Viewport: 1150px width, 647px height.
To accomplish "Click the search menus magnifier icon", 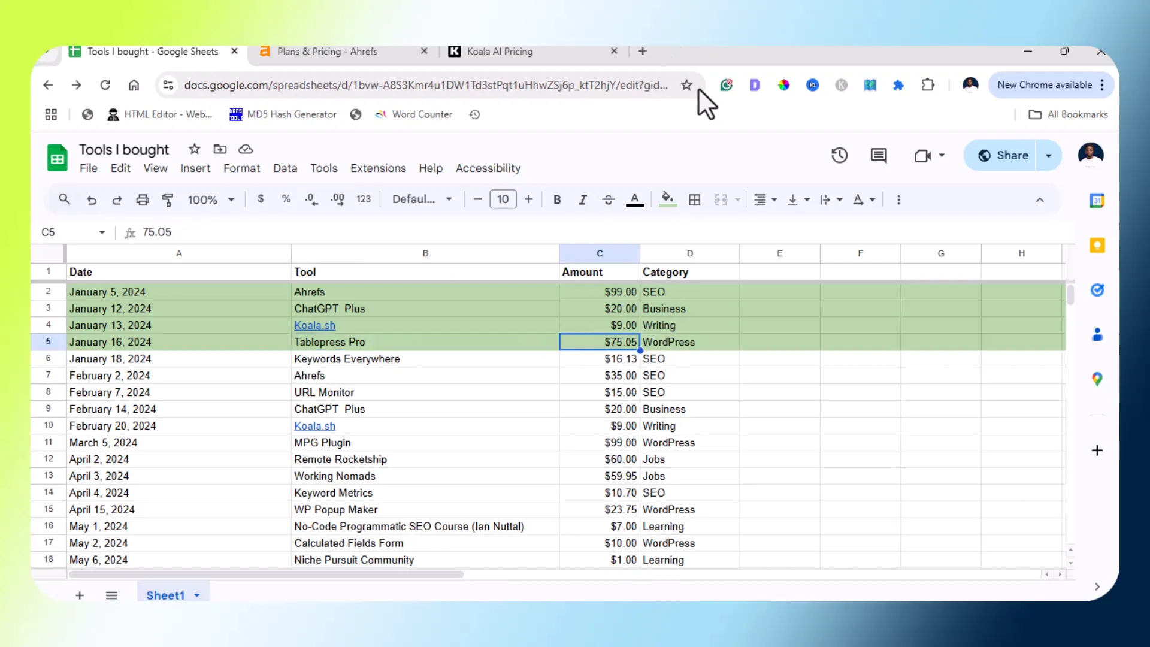I will click(64, 199).
